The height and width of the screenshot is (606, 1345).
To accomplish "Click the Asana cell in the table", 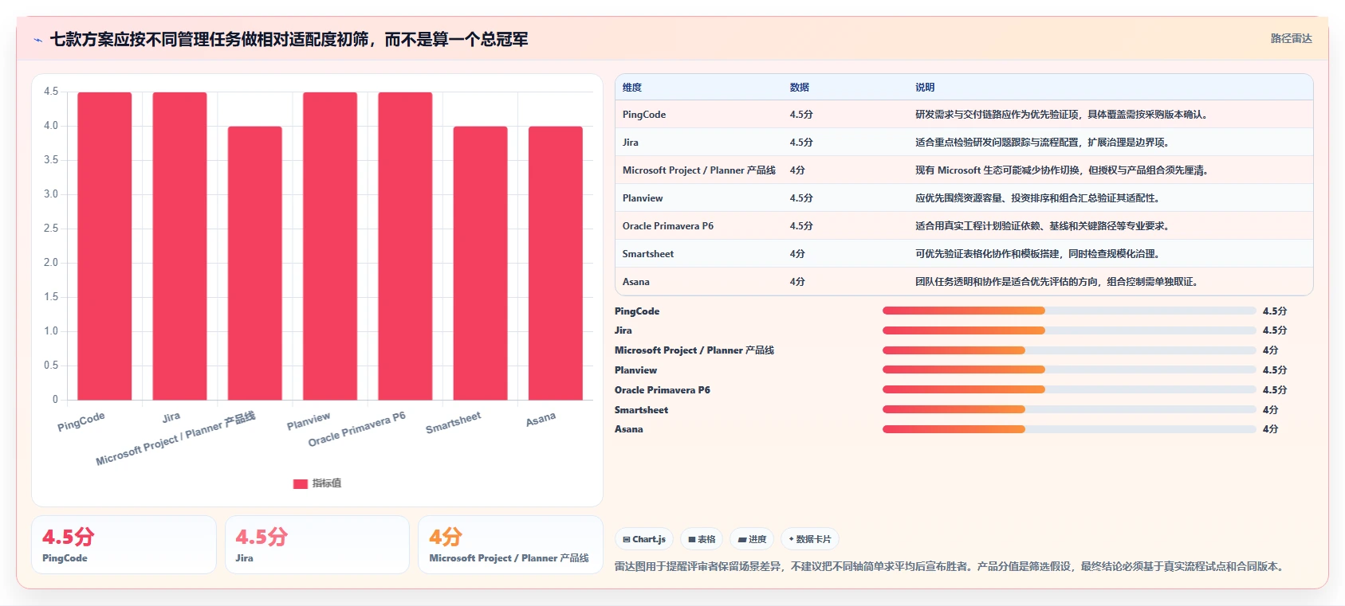I will click(636, 282).
